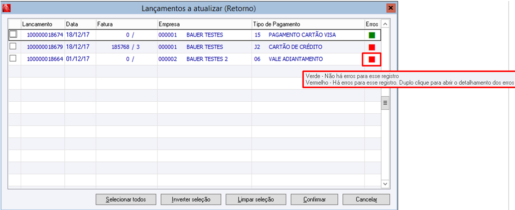Sort by the Data column header
Image resolution: width=515 pixels, height=210 pixels.
[x=80, y=24]
